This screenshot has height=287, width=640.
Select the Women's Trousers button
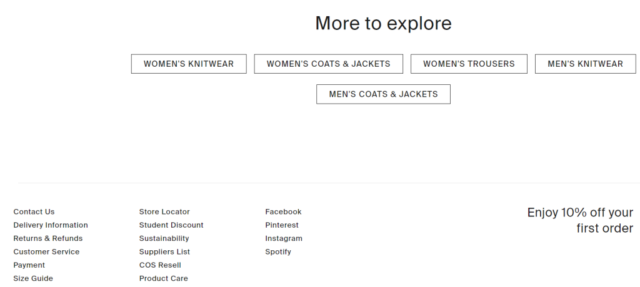[469, 64]
